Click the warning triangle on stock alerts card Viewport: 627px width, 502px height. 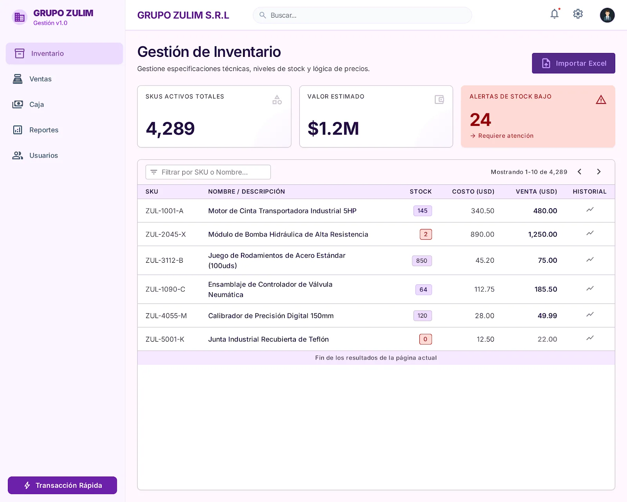point(601,100)
